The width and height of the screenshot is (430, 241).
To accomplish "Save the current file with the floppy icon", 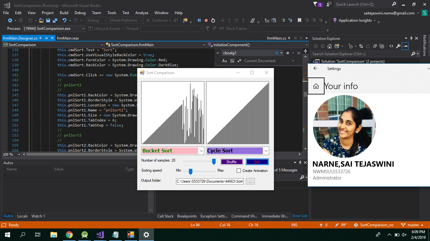I will coord(48,20).
